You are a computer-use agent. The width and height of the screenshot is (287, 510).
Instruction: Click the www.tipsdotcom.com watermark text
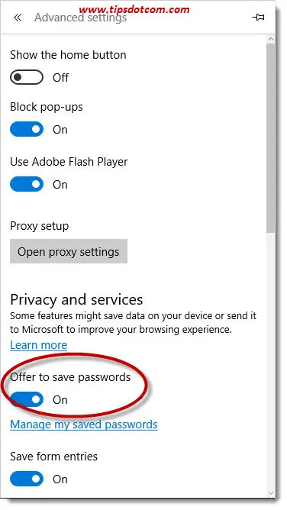(x=134, y=9)
